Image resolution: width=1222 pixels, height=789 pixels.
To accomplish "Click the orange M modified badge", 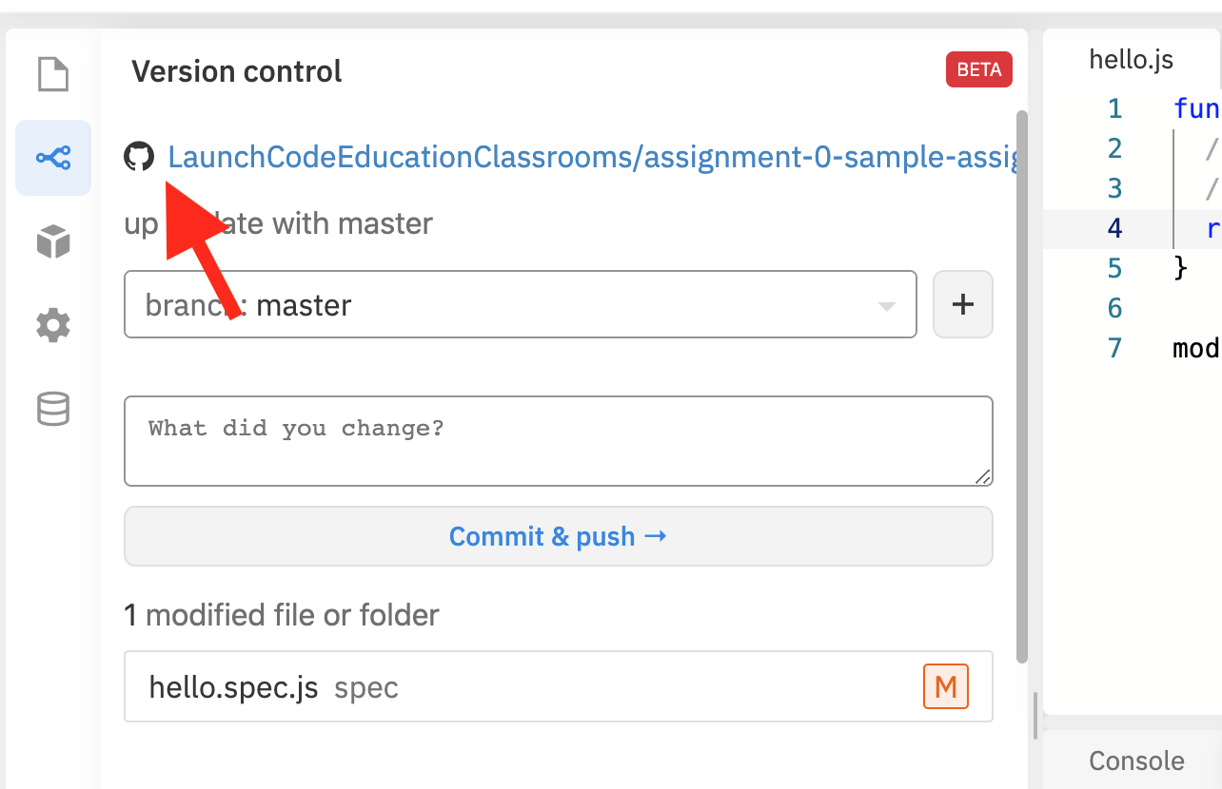I will (x=945, y=686).
